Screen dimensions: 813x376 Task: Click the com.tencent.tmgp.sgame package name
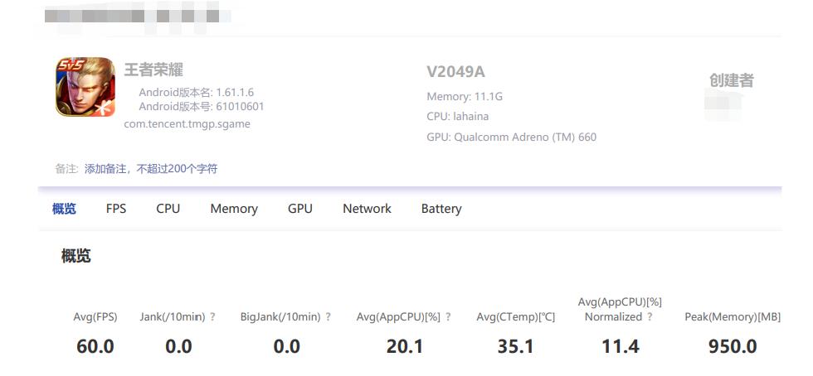pos(187,124)
